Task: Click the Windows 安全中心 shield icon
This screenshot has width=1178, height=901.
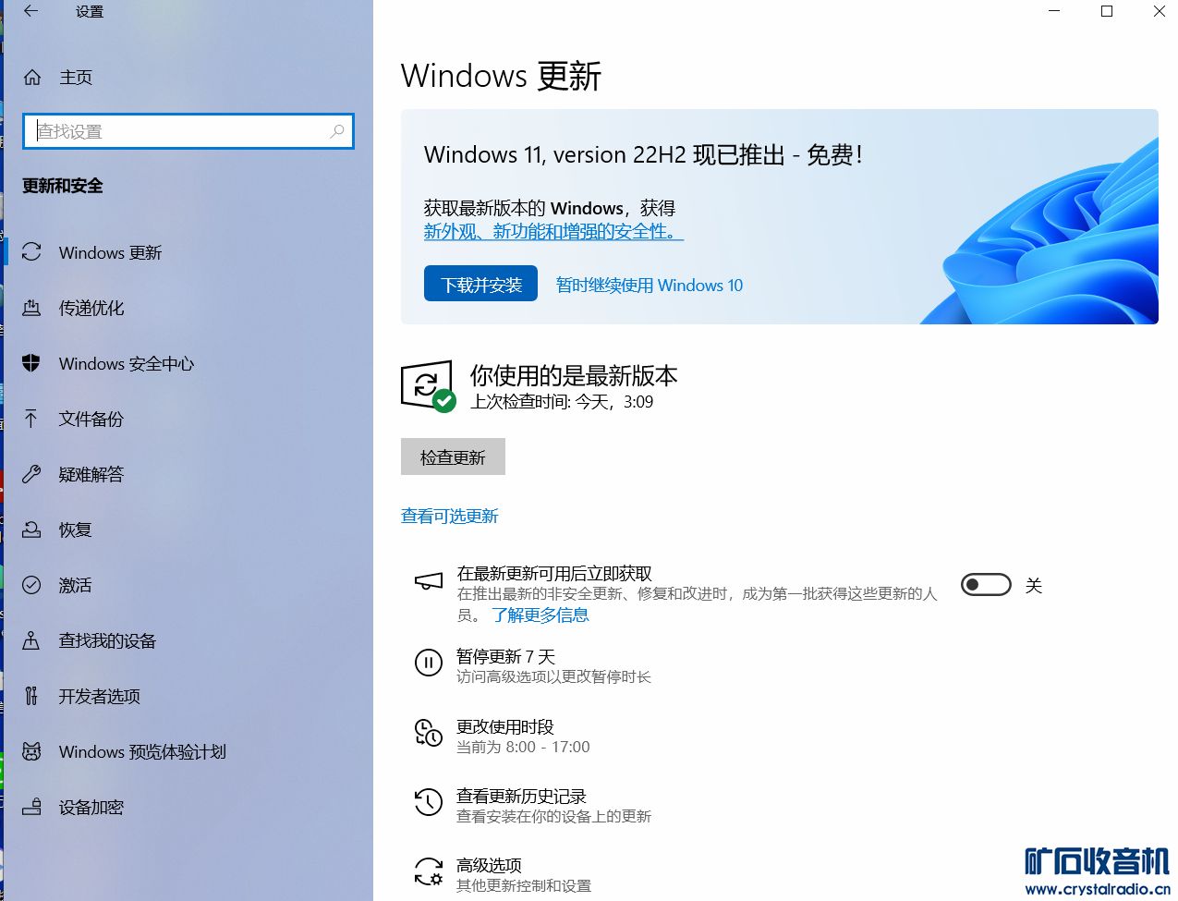Action: (x=31, y=363)
